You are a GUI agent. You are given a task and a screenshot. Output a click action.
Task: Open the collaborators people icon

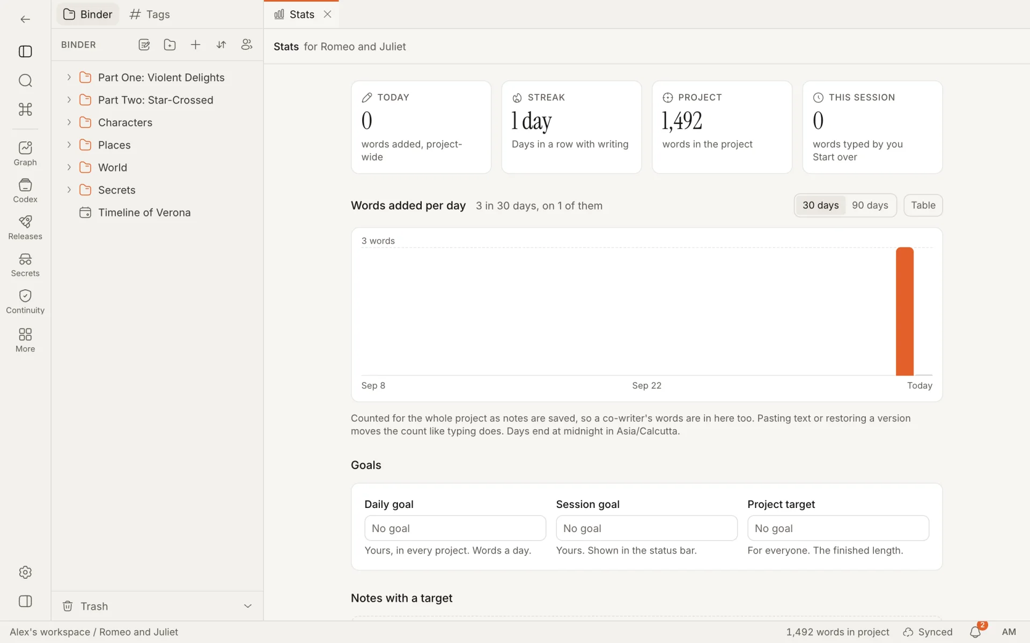click(x=247, y=44)
